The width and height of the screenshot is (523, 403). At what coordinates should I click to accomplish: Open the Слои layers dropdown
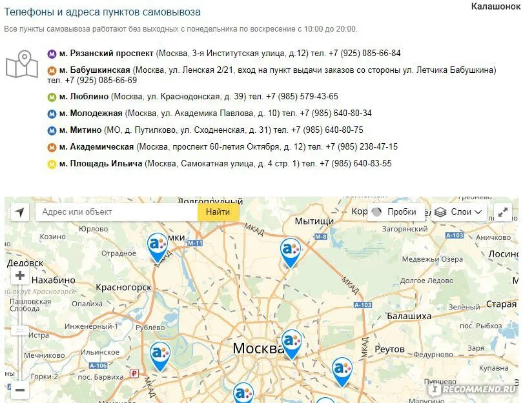[x=459, y=212]
